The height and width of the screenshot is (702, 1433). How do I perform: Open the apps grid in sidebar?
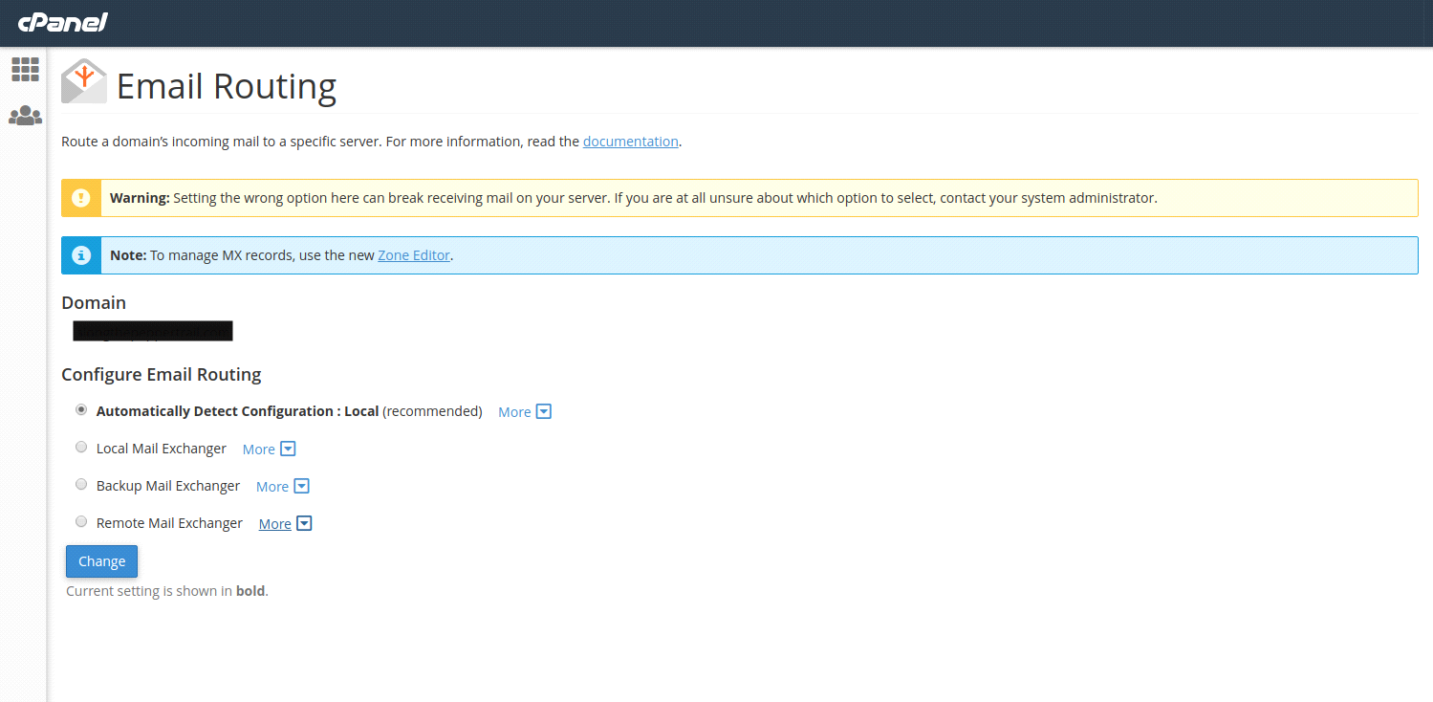tap(24, 69)
